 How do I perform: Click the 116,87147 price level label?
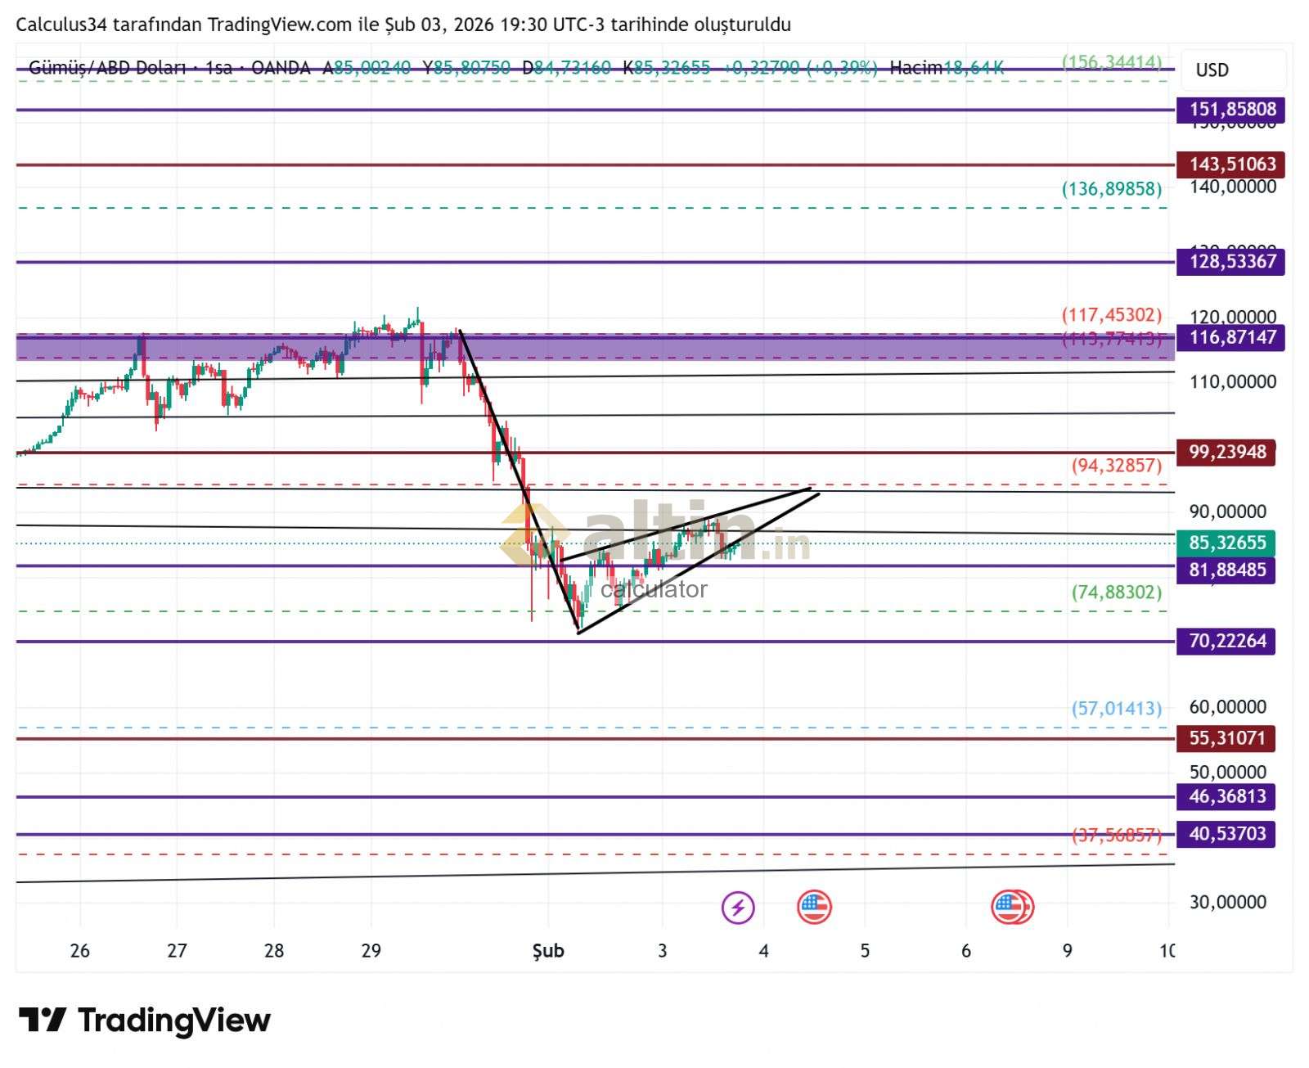pyautogui.click(x=1231, y=337)
